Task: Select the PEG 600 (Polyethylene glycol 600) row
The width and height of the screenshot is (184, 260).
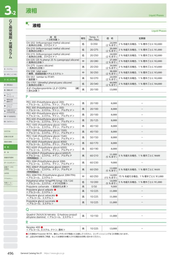Action: (96, 120)
